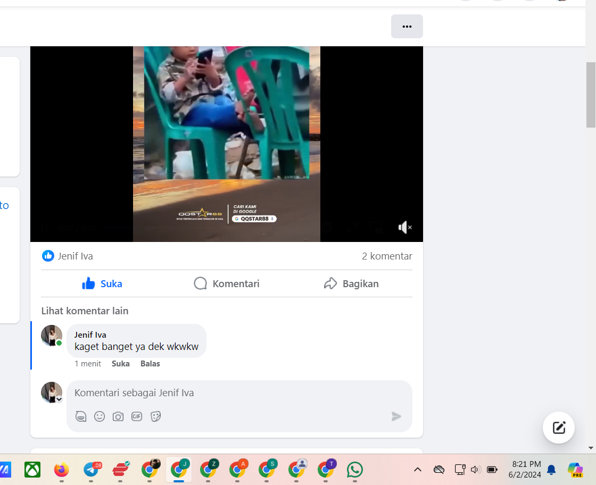Open the red ExpressVPN taskbar icon
Image resolution: width=596 pixels, height=485 pixels.
click(120, 470)
